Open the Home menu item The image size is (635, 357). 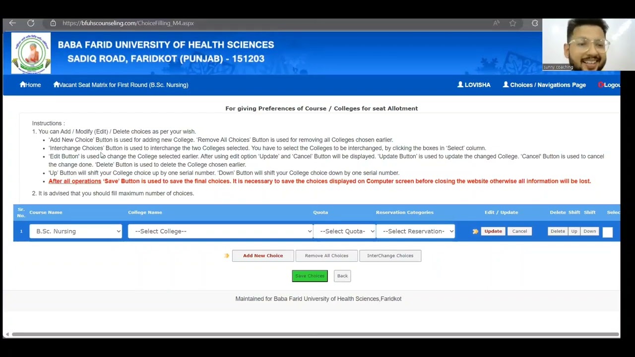[30, 85]
